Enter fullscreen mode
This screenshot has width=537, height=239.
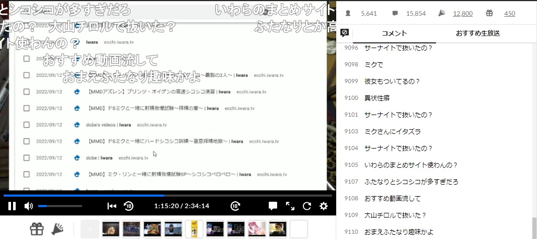pyautogui.click(x=290, y=206)
